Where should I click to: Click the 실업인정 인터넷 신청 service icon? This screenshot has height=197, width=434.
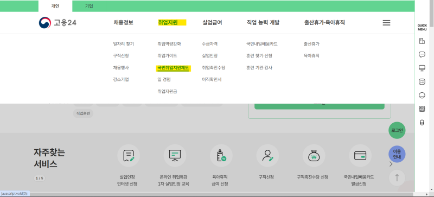[129, 155]
